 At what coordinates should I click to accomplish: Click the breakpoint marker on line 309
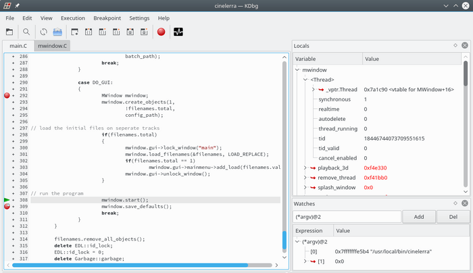pyautogui.click(x=7, y=206)
